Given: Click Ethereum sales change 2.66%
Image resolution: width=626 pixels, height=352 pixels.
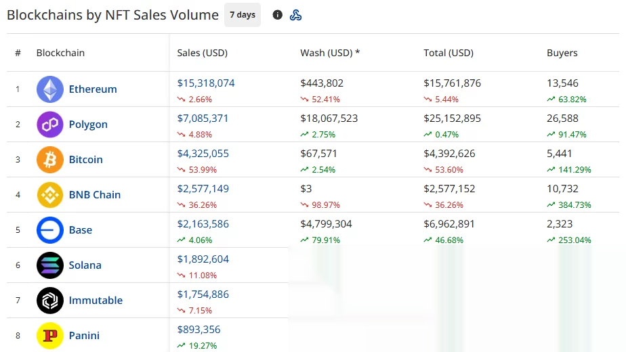Looking at the screenshot, I should click(x=194, y=99).
